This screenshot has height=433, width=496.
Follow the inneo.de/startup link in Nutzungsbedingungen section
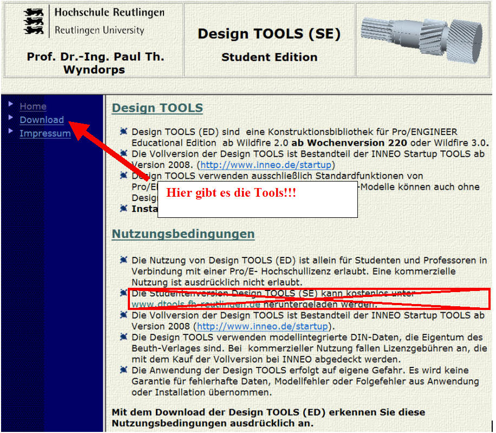click(262, 326)
